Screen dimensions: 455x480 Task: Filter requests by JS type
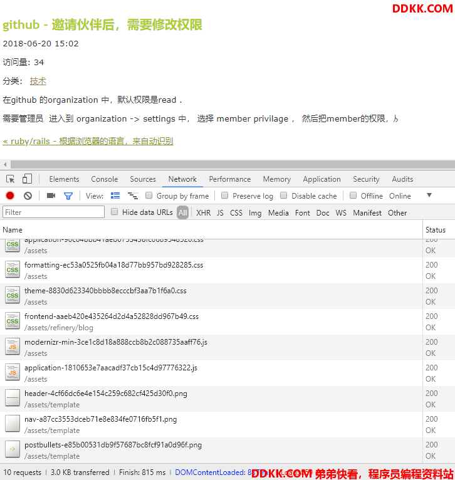click(x=220, y=213)
